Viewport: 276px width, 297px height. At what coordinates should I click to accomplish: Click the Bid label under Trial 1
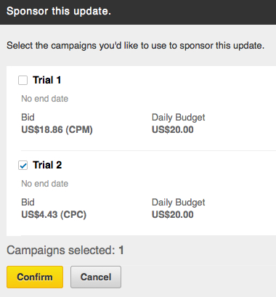point(28,118)
